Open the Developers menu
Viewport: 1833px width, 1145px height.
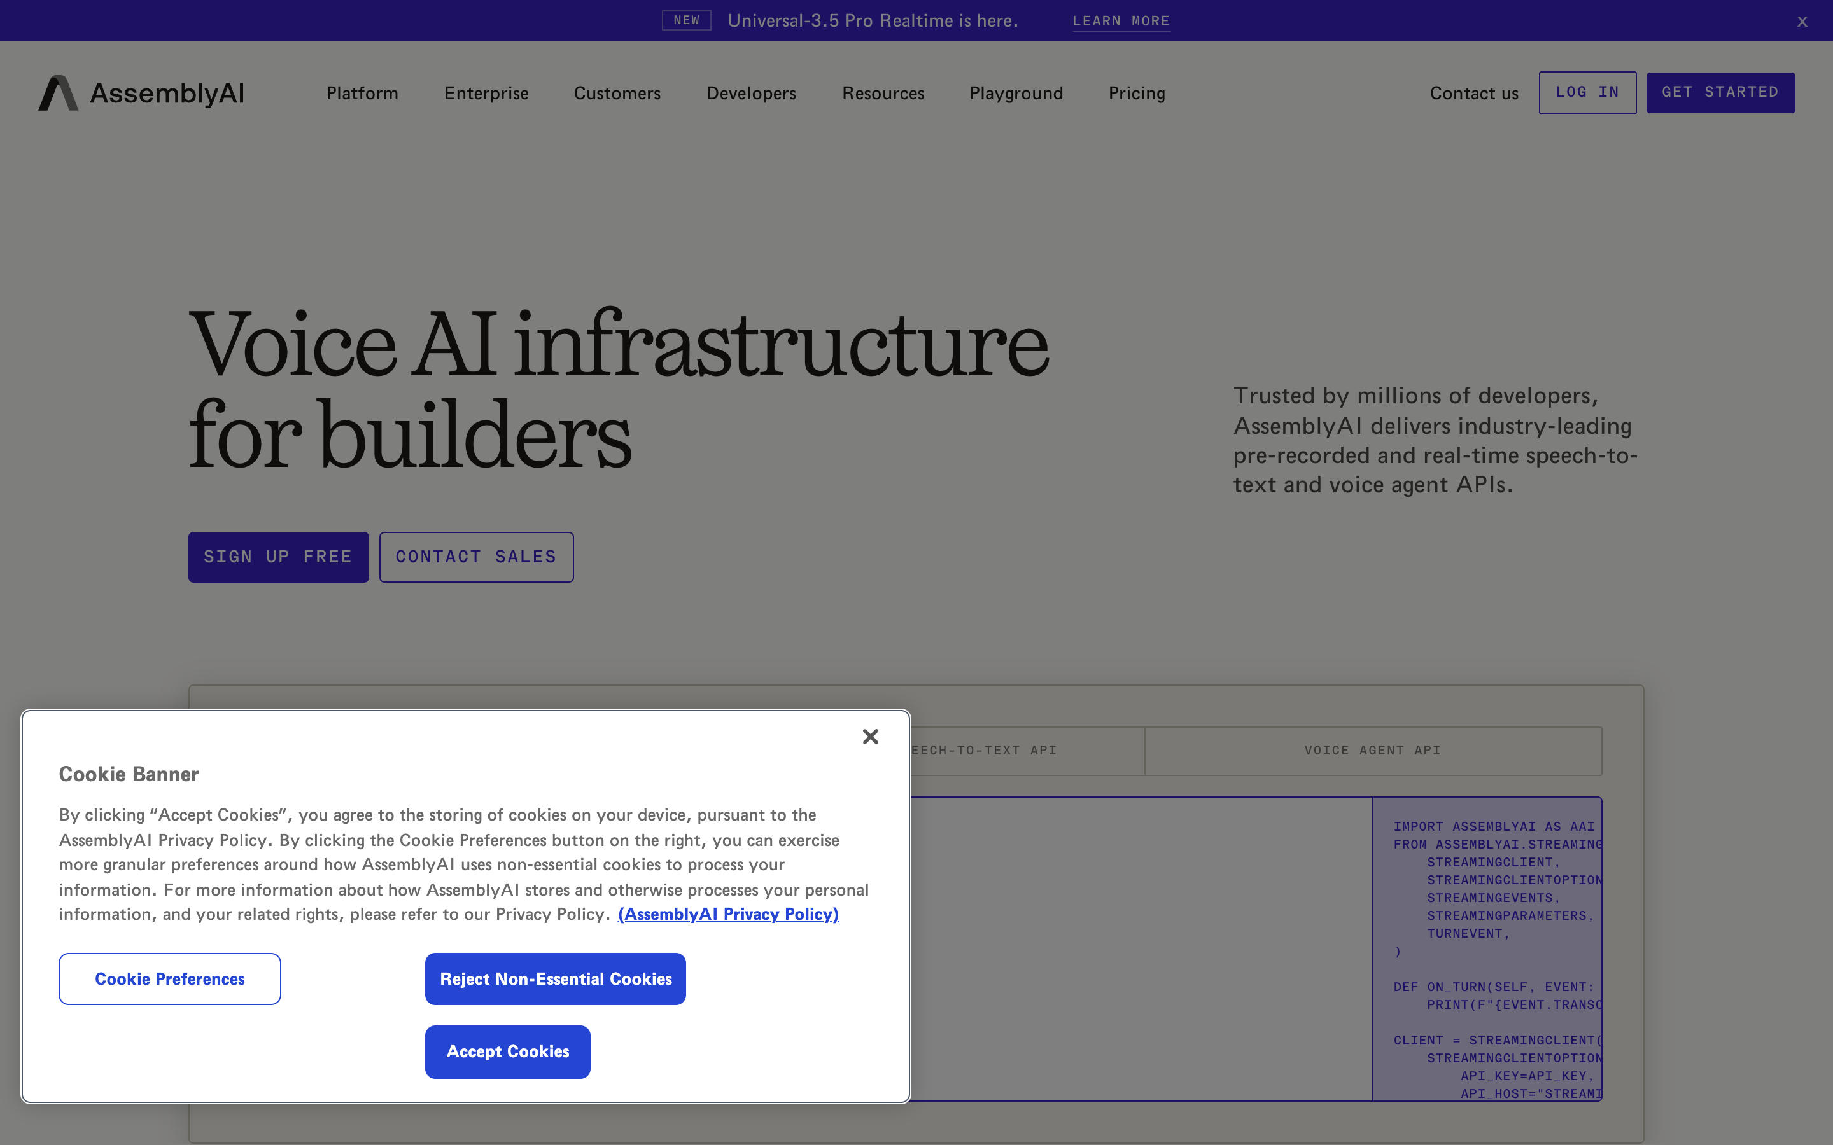pyautogui.click(x=752, y=93)
